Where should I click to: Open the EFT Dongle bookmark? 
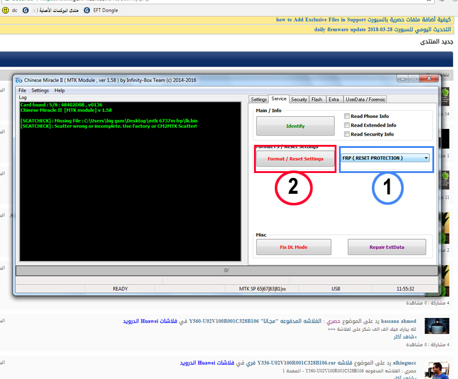tap(106, 10)
